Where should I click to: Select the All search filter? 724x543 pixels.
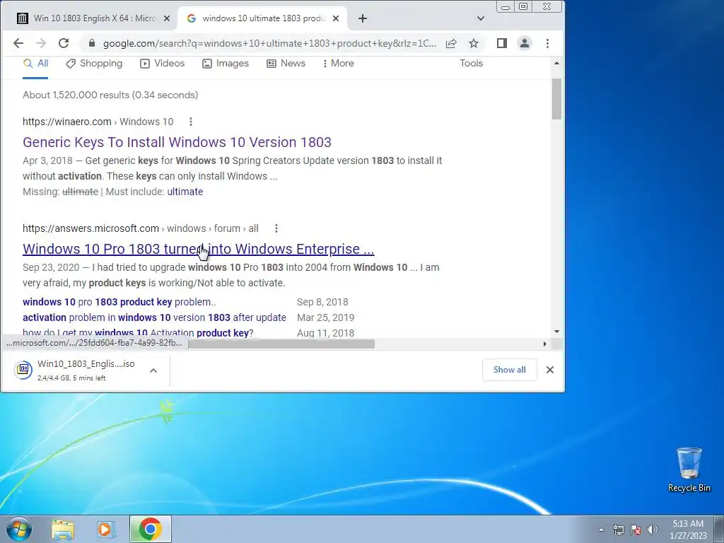tap(35, 64)
